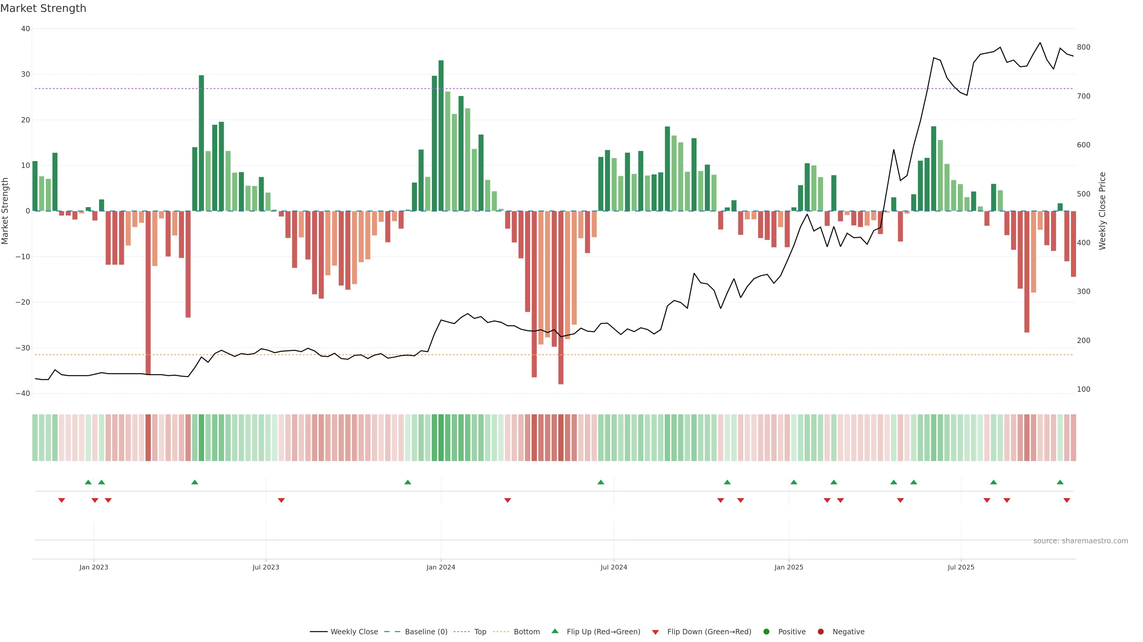Click the red Negative circle in legend
The width and height of the screenshot is (1143, 642).
820,632
